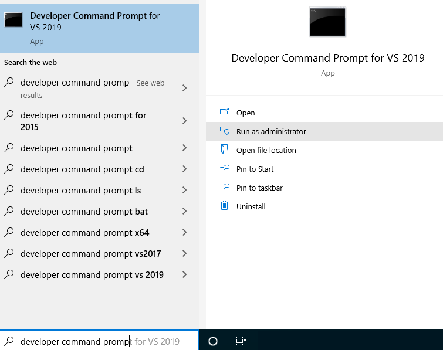Click the Cortana circle icon on taskbar
The width and height of the screenshot is (443, 350).
[213, 341]
